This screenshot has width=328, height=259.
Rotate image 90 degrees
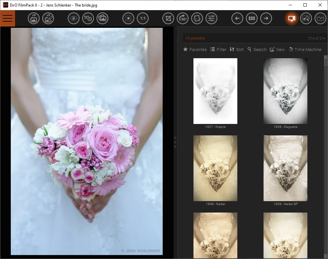[x=183, y=18]
